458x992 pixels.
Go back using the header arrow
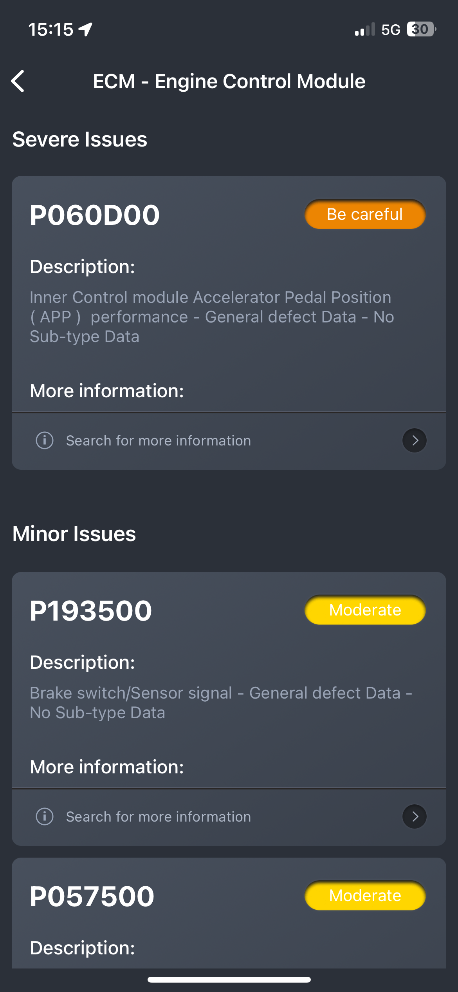point(18,81)
